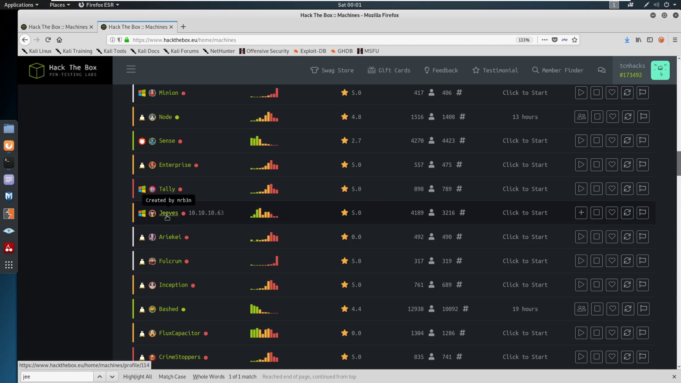Open the Feedback link
This screenshot has width=681, height=383.
click(441, 70)
